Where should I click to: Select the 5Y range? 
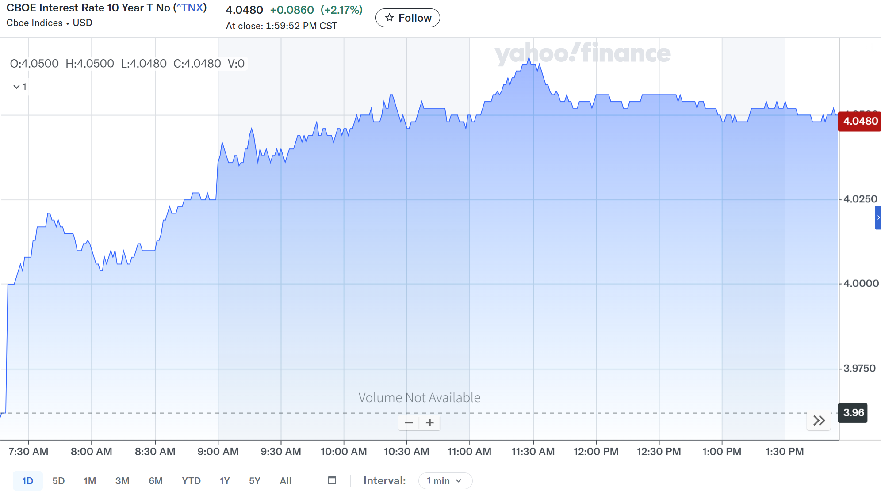(x=254, y=481)
